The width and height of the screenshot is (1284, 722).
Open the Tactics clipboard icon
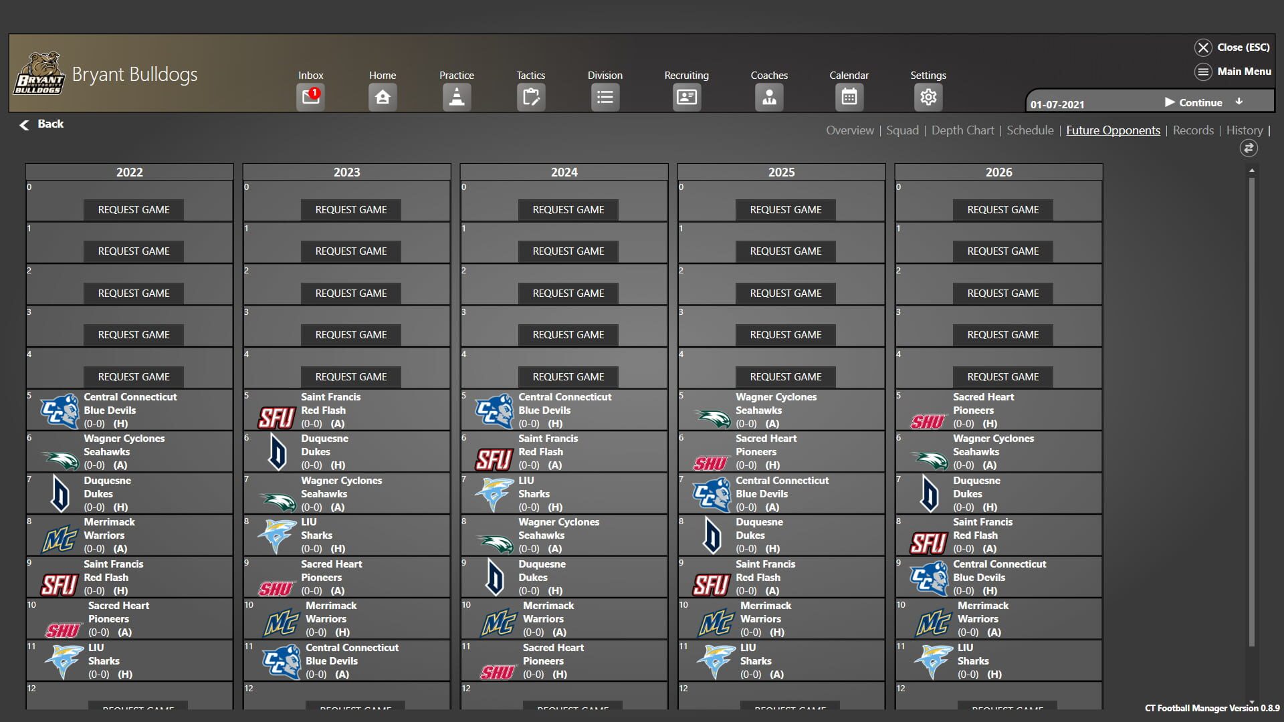pyautogui.click(x=531, y=98)
